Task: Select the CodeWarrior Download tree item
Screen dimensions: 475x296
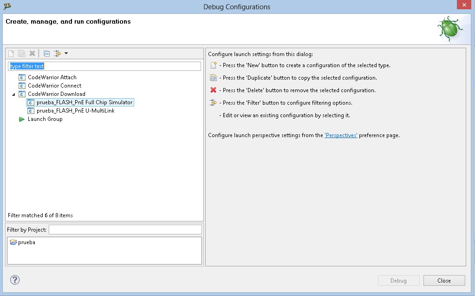Action: point(56,94)
